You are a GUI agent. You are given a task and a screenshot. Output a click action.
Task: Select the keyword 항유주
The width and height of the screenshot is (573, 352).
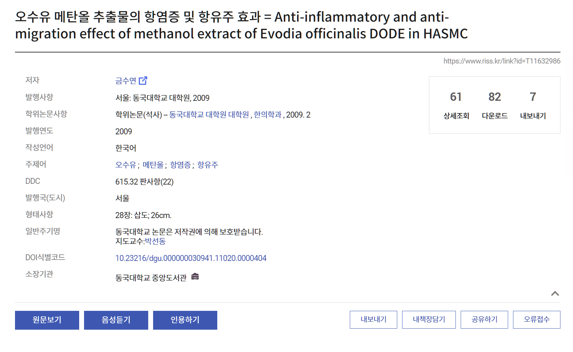pos(208,165)
